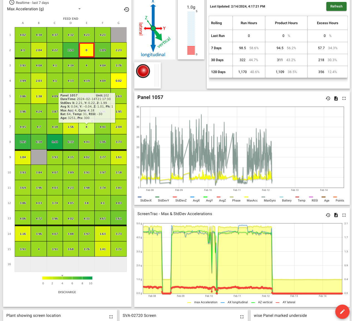
Task: Export Panel 1057 chart data file
Action: pyautogui.click(x=336, y=98)
